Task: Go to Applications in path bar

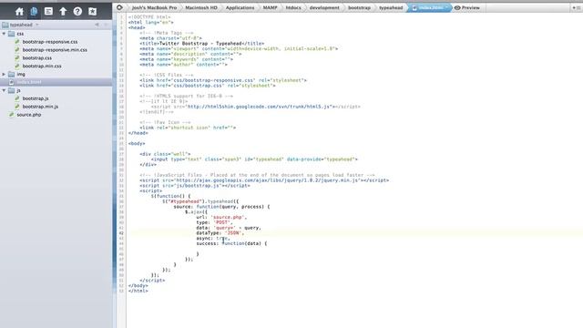Action: pos(240,8)
